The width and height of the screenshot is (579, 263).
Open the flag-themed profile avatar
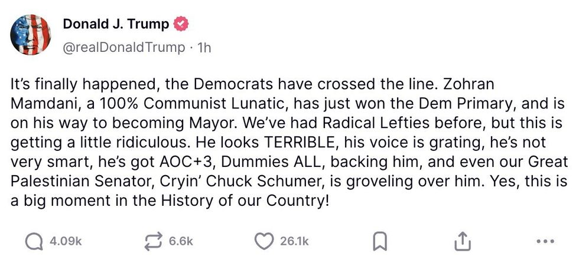click(x=30, y=34)
